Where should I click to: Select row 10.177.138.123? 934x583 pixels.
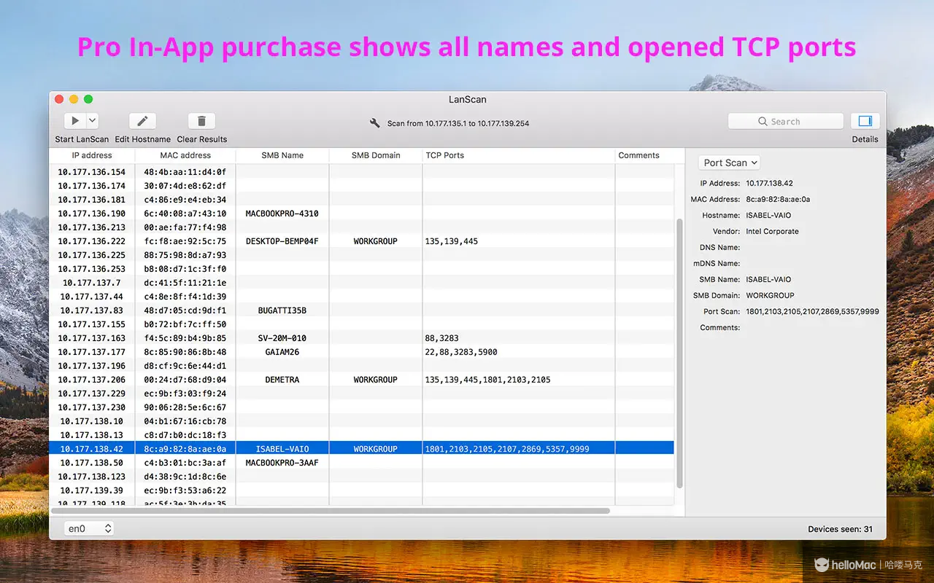pos(362,477)
